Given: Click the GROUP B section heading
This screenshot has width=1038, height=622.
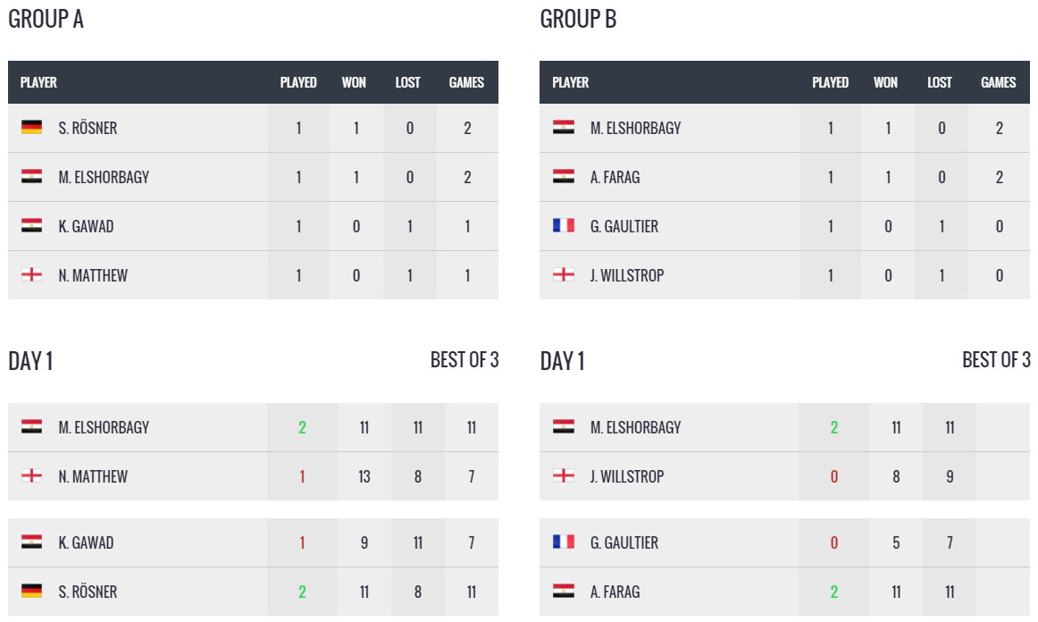Looking at the screenshot, I should (x=578, y=20).
